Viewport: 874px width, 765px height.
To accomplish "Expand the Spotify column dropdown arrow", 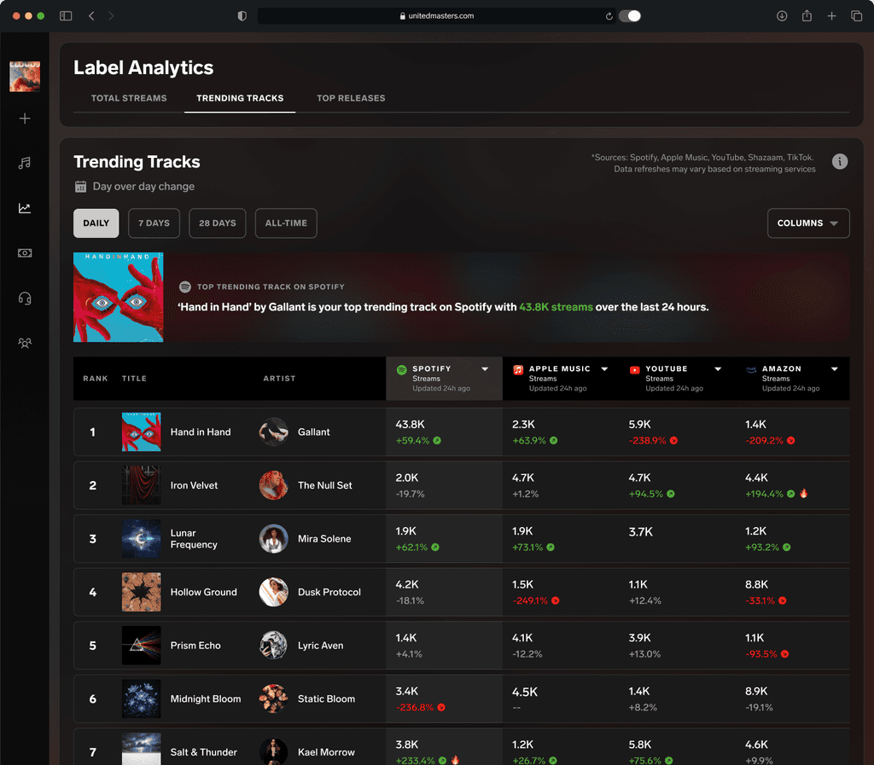I will click(485, 369).
